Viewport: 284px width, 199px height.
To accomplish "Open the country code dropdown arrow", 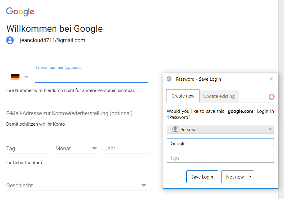I will (x=26, y=77).
